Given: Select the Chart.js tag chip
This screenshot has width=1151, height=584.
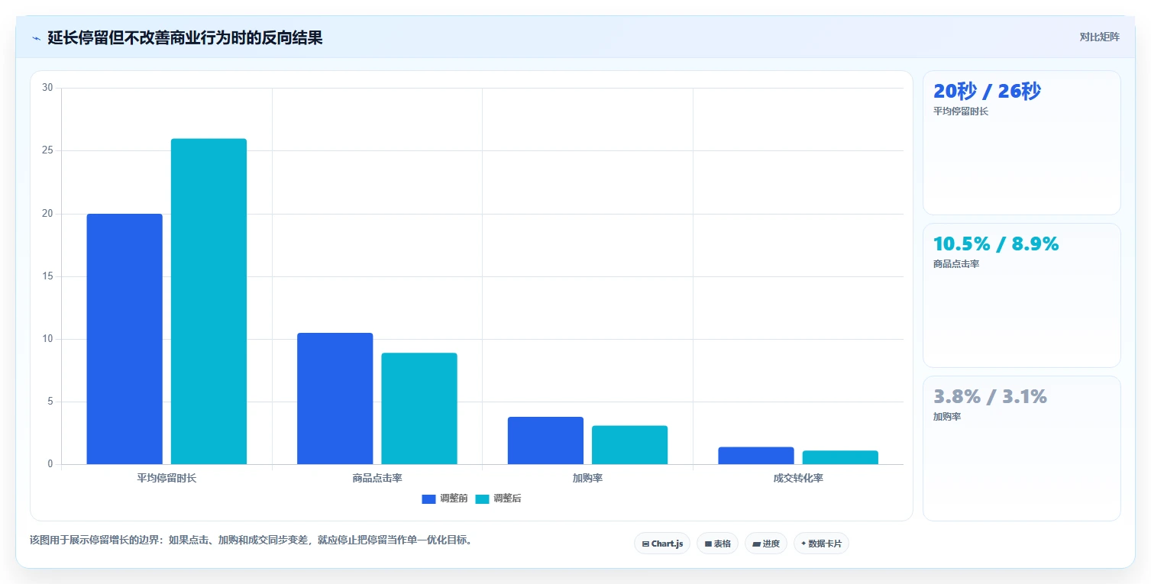Looking at the screenshot, I should click(662, 544).
